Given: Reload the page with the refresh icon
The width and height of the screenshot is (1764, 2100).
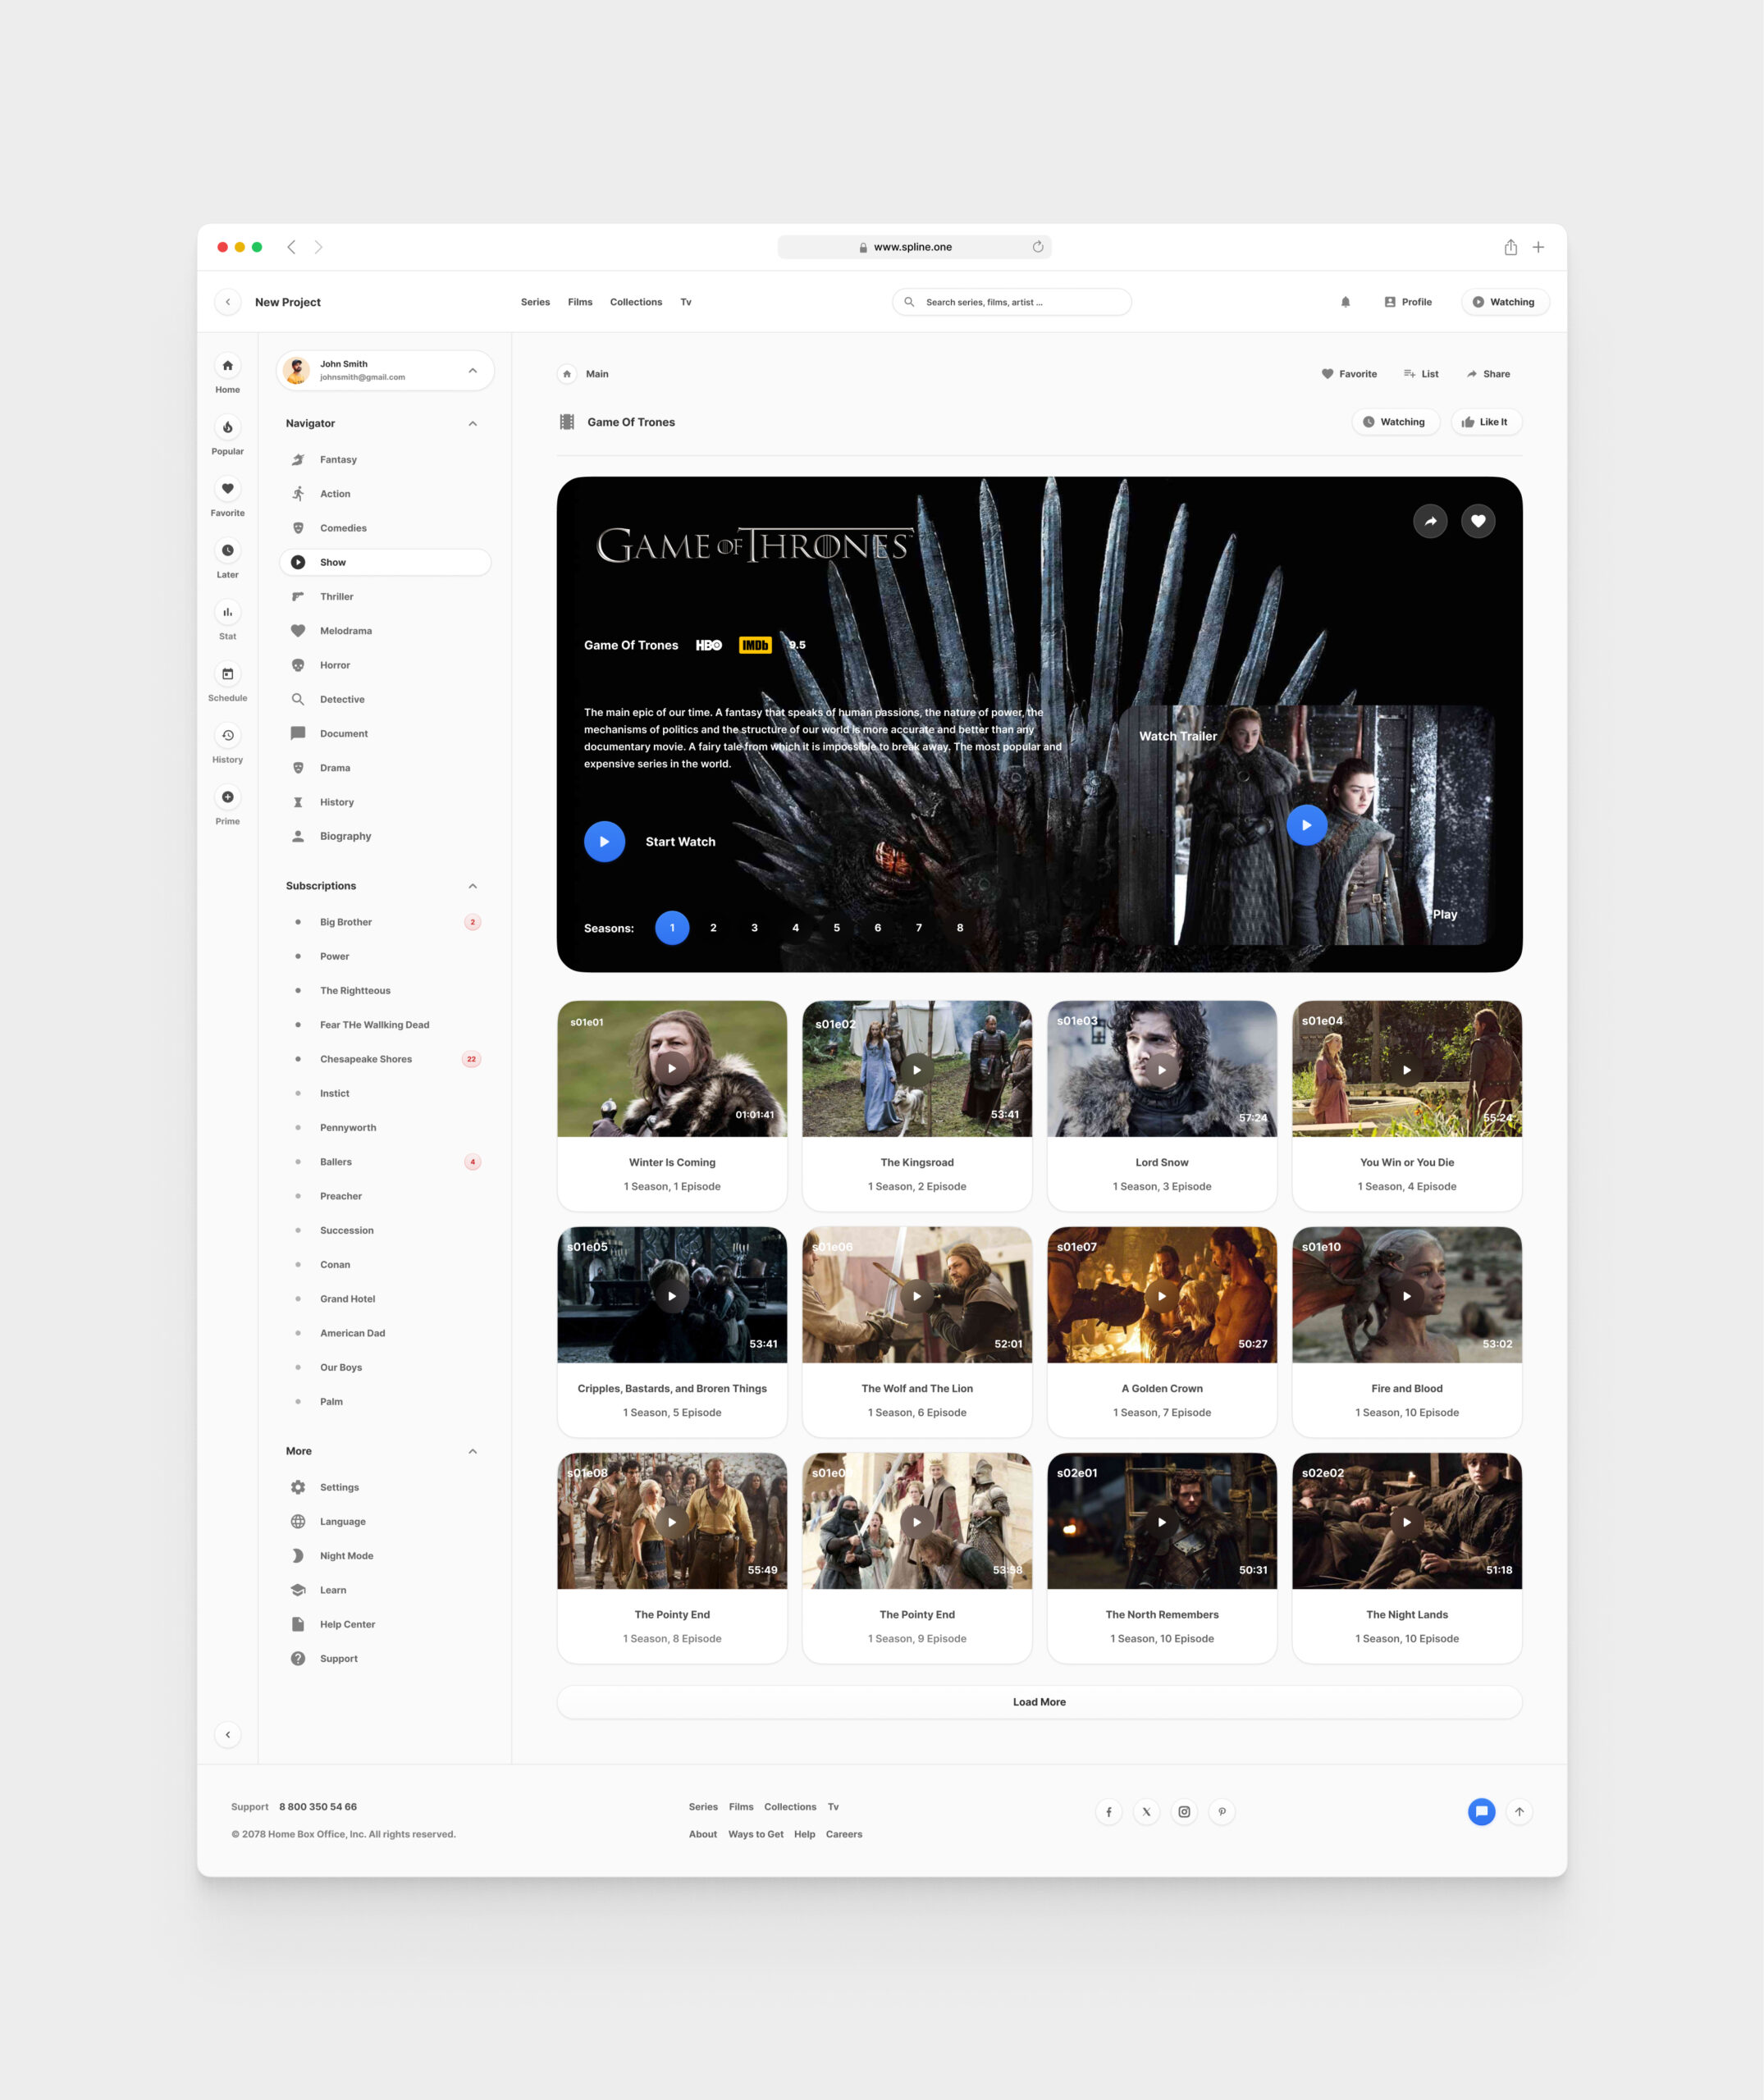Looking at the screenshot, I should coord(1038,247).
